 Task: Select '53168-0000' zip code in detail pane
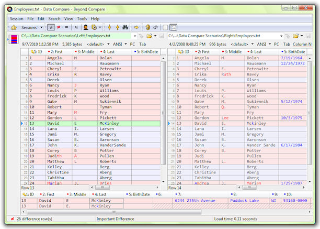click(x=295, y=201)
